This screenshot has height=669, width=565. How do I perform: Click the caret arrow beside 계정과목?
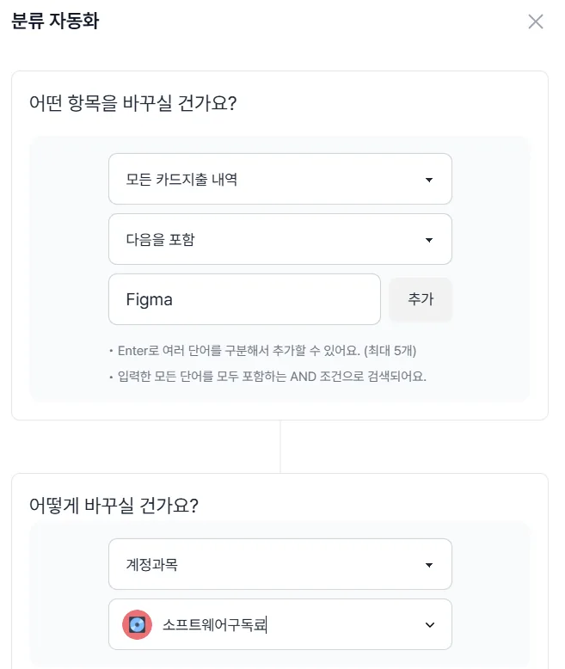point(429,565)
